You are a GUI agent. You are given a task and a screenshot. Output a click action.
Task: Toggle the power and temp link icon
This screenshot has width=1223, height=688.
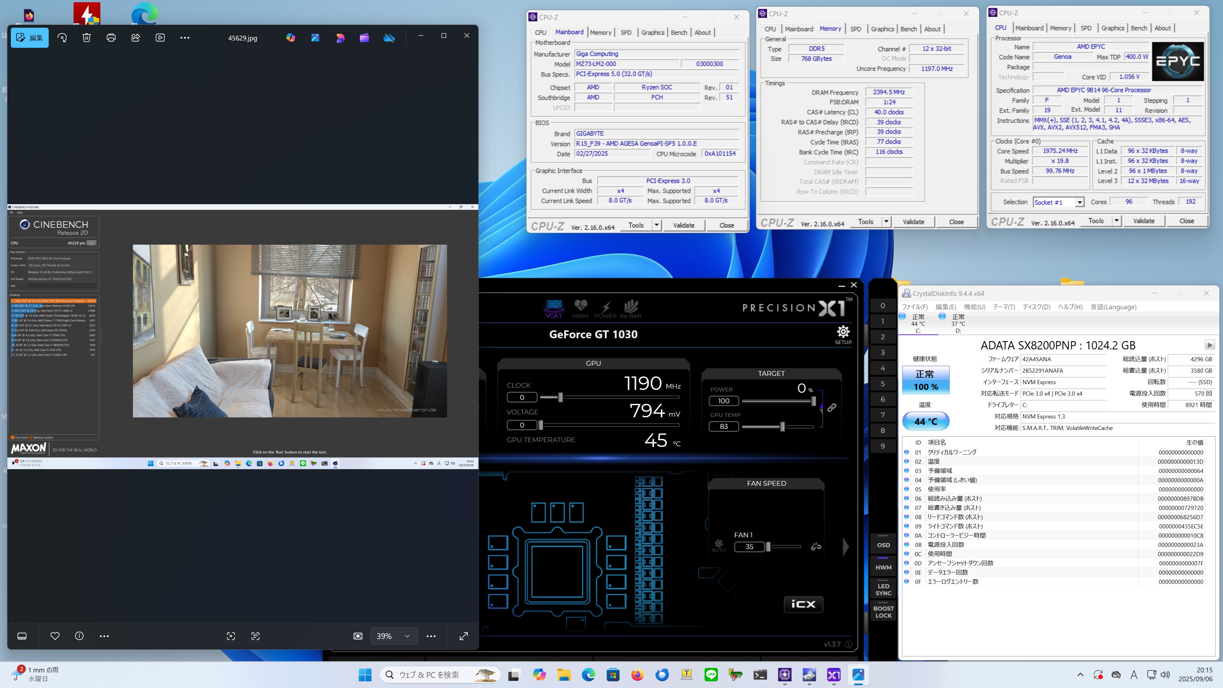point(832,407)
